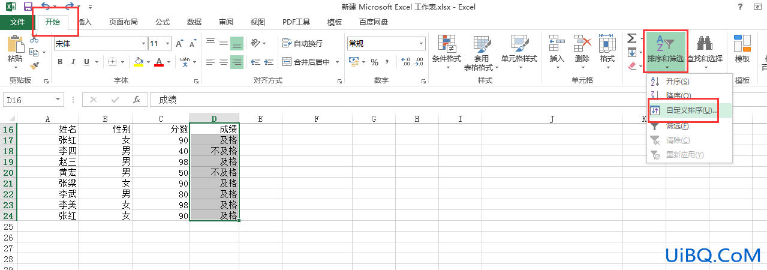The image size is (767, 270).
Task: Toggle Wrap Text (自动换行)
Action: 302,43
